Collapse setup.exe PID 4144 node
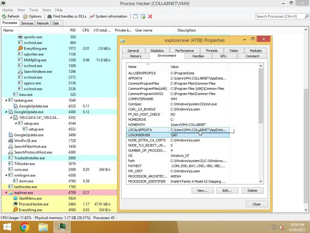This screenshot has height=233, width=310. tap(16, 123)
